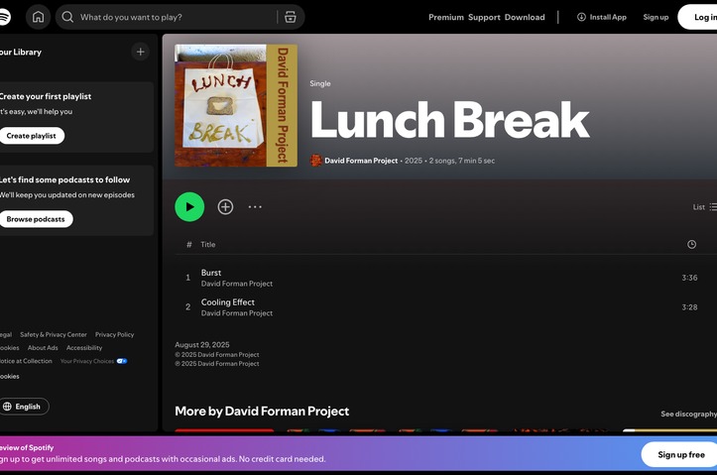
Task: Open the About Ads link
Action: (43, 348)
